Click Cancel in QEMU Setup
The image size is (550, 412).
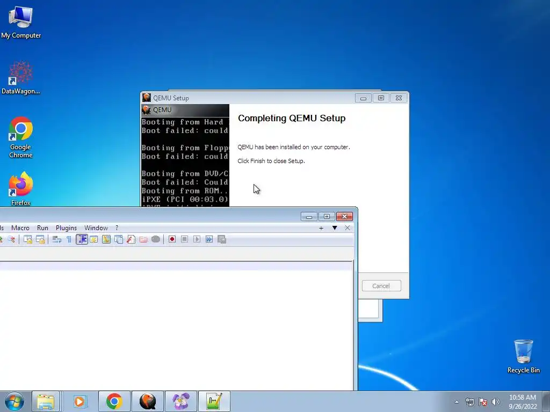coord(381,286)
